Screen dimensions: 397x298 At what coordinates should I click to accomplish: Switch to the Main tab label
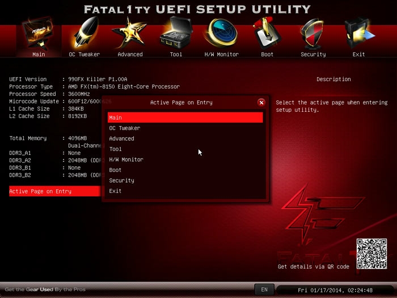(39, 54)
